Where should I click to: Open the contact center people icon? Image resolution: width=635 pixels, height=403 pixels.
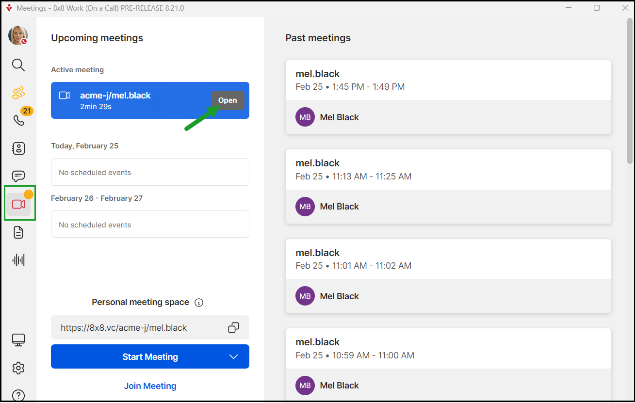pyautogui.click(x=18, y=93)
